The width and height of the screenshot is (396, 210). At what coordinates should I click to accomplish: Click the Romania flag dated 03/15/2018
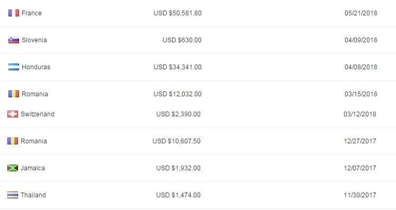point(14,94)
